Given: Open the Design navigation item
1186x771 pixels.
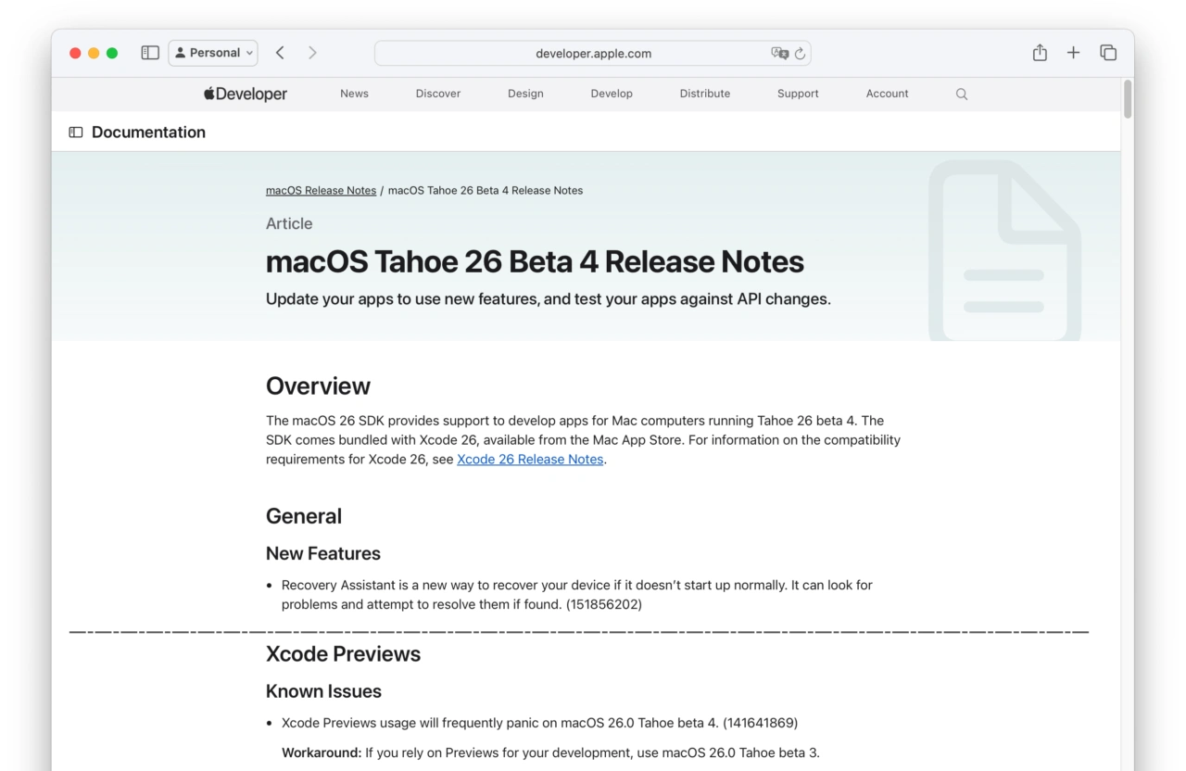Looking at the screenshot, I should [x=525, y=94].
